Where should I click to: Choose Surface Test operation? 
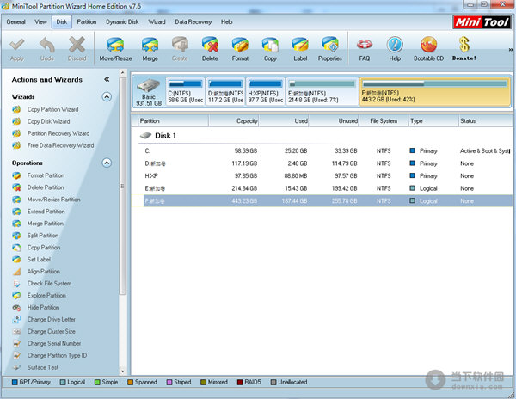click(x=43, y=367)
